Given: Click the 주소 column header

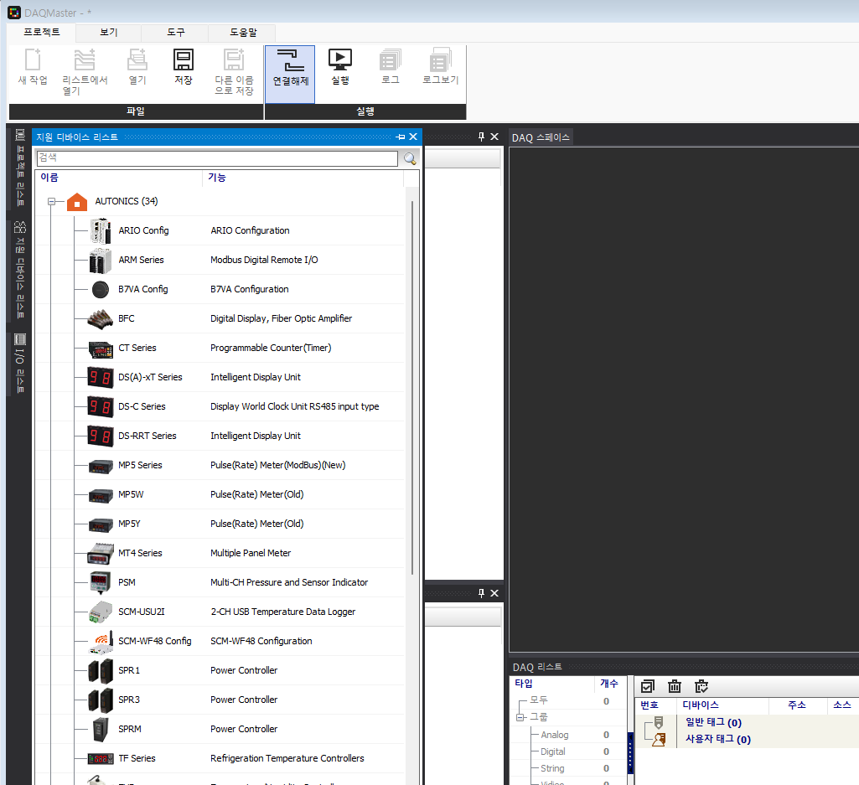Looking at the screenshot, I should click(798, 705).
